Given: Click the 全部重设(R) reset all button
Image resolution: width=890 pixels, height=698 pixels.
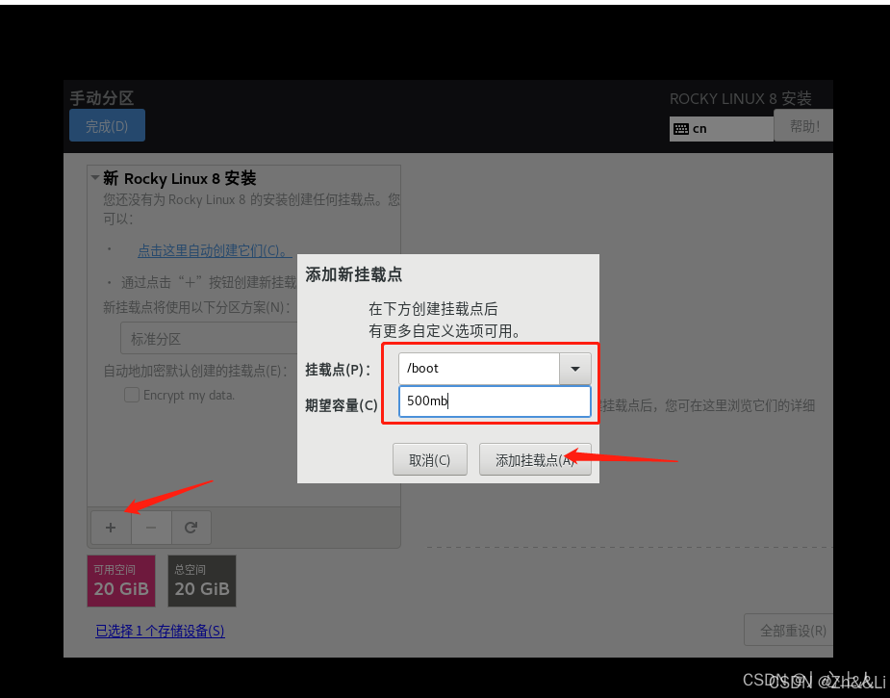Looking at the screenshot, I should (x=791, y=630).
